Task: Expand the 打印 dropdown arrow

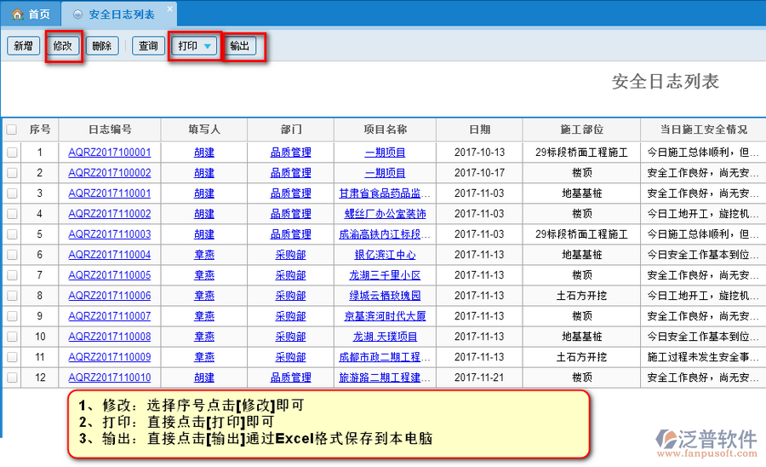Action: pos(207,46)
